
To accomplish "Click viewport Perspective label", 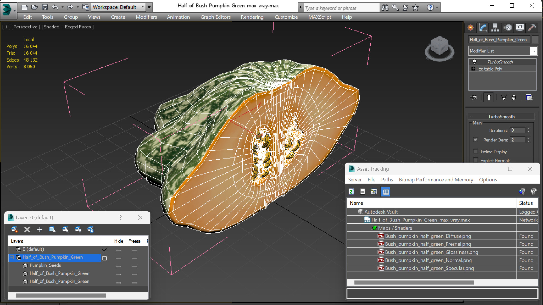I will click(x=25, y=27).
